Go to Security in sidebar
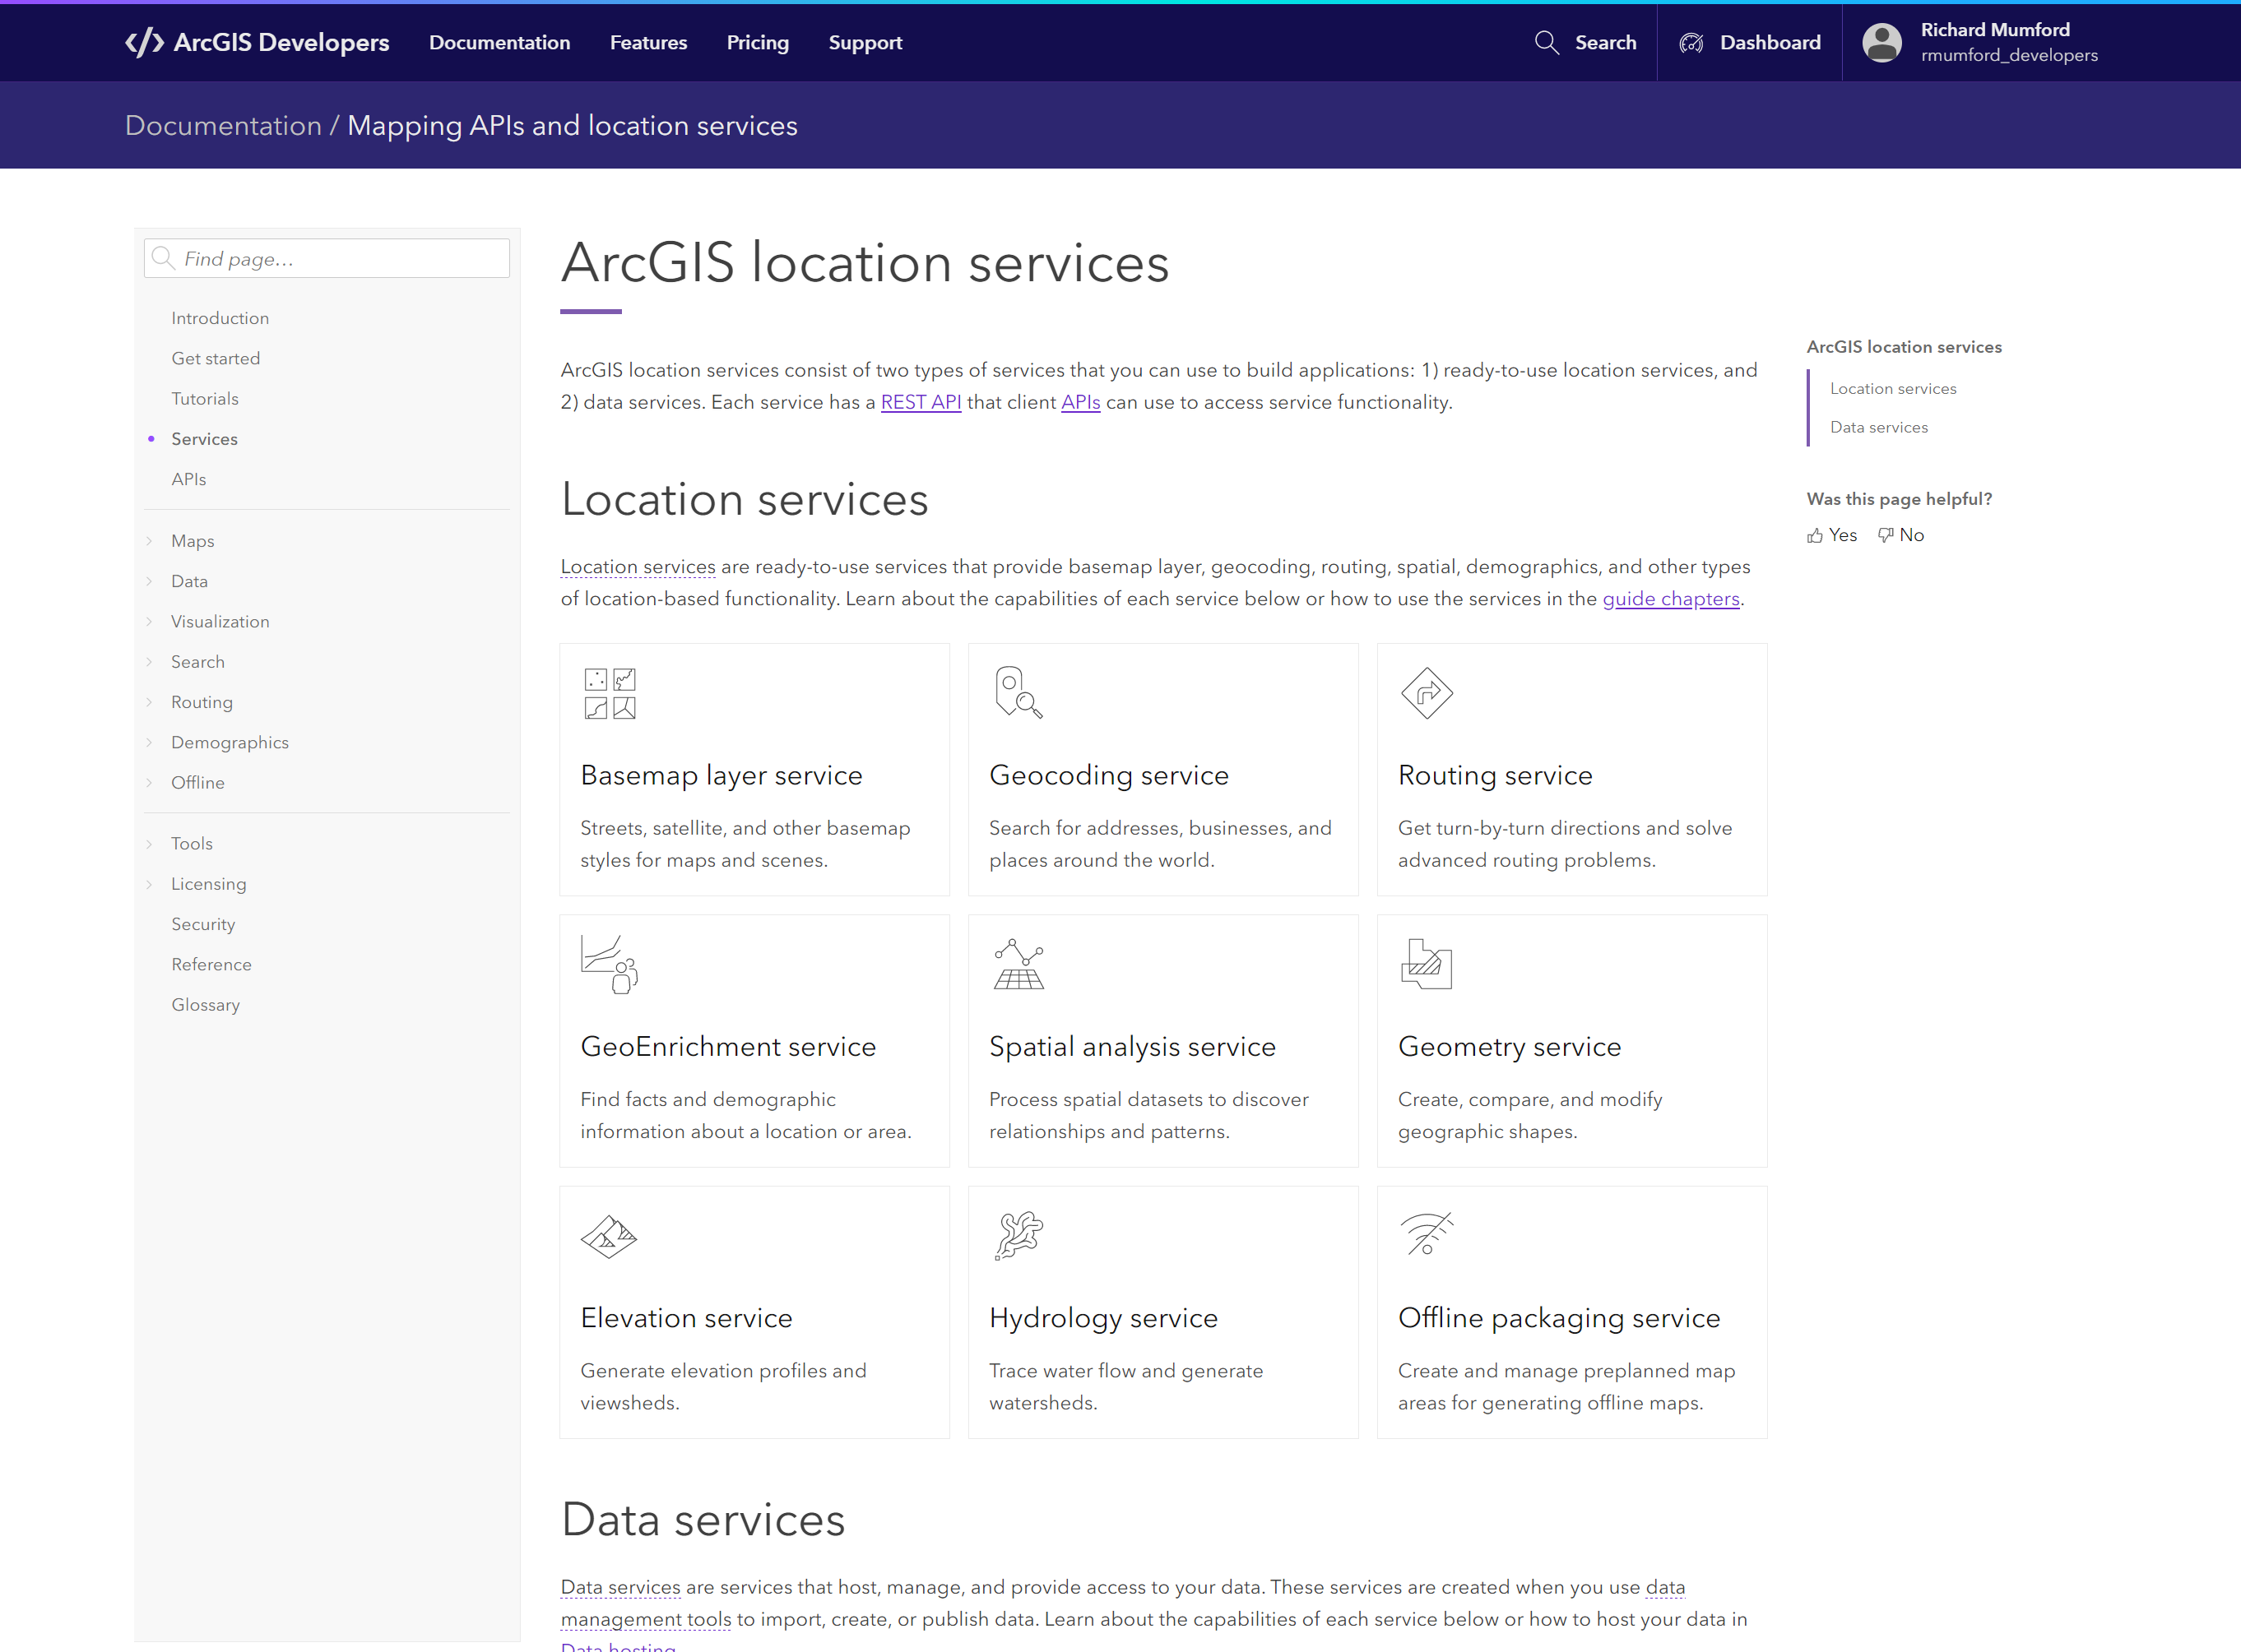Viewport: 2241px width, 1652px height. [x=203, y=924]
